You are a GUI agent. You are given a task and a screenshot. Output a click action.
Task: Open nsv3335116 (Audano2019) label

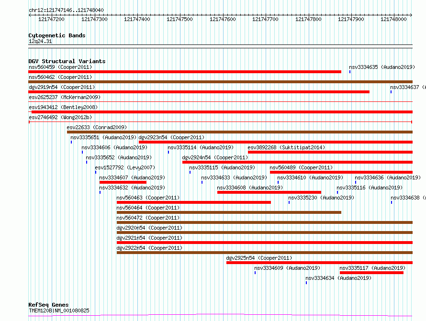pos(370,188)
